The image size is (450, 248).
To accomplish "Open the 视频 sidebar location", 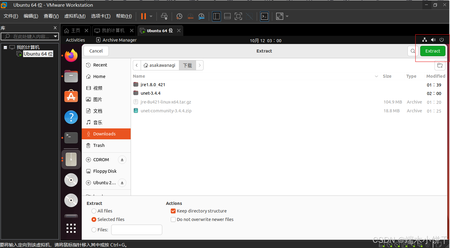I will coord(106,88).
